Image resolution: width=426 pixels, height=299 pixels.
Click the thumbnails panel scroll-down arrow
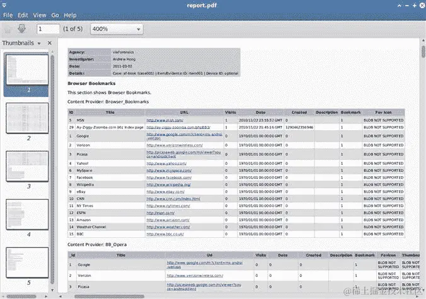52,290
